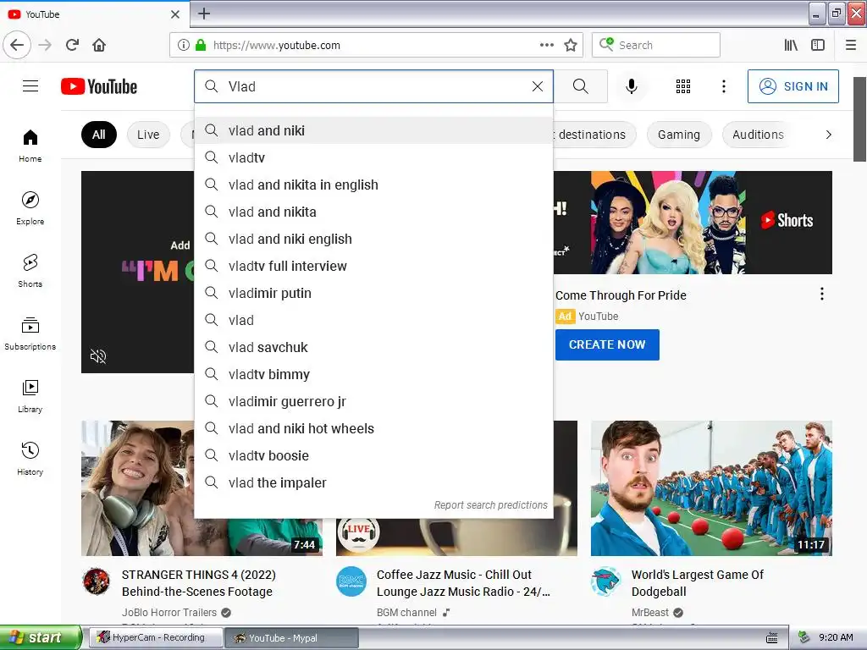867x650 pixels.
Task: Choose suggestion 'vladtv full interview'
Action: [373, 266]
